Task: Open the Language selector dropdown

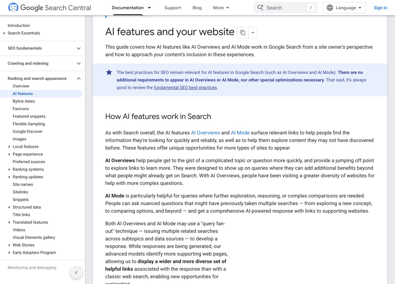Action: [344, 8]
